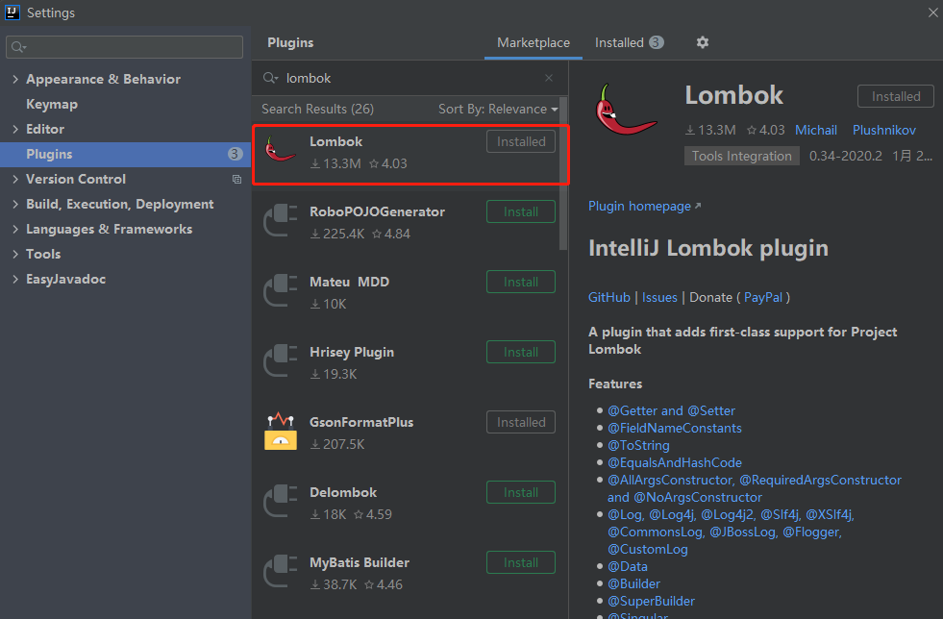Open the Issues link
This screenshot has width=943, height=619.
(x=659, y=297)
